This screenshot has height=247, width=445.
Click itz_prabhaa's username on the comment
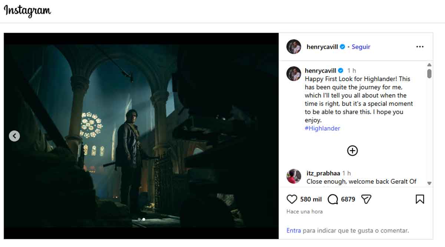[x=324, y=173]
